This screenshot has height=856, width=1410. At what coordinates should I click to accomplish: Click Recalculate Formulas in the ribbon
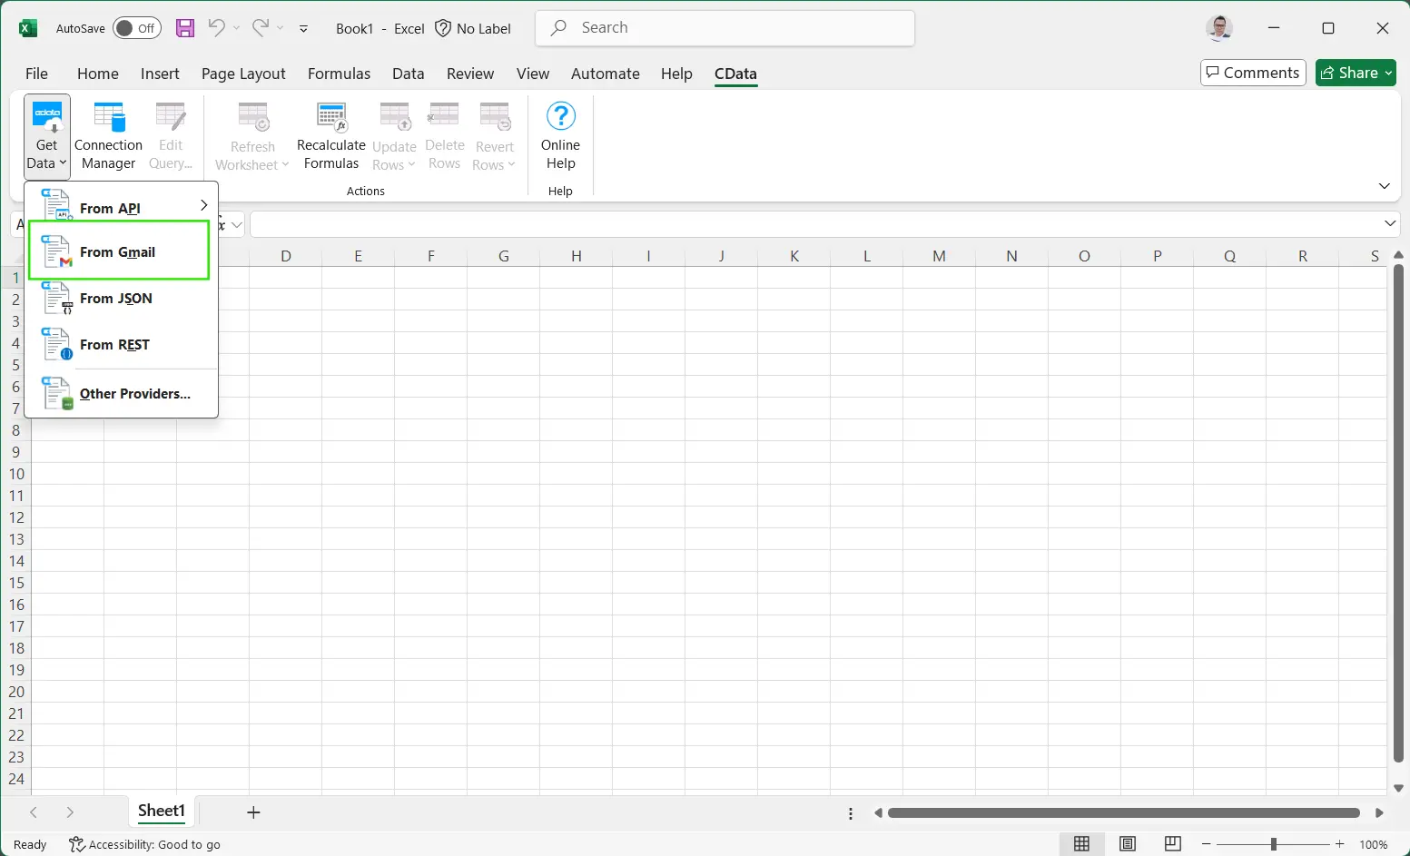(330, 136)
